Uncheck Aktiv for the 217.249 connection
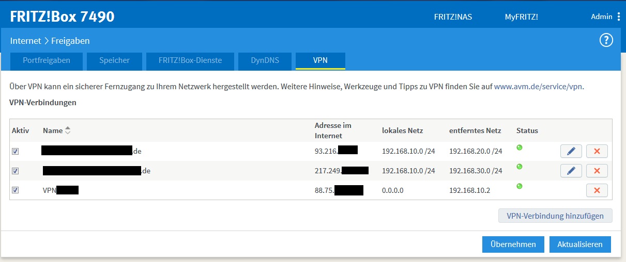Viewport: 626px width, 262px height. [x=16, y=171]
